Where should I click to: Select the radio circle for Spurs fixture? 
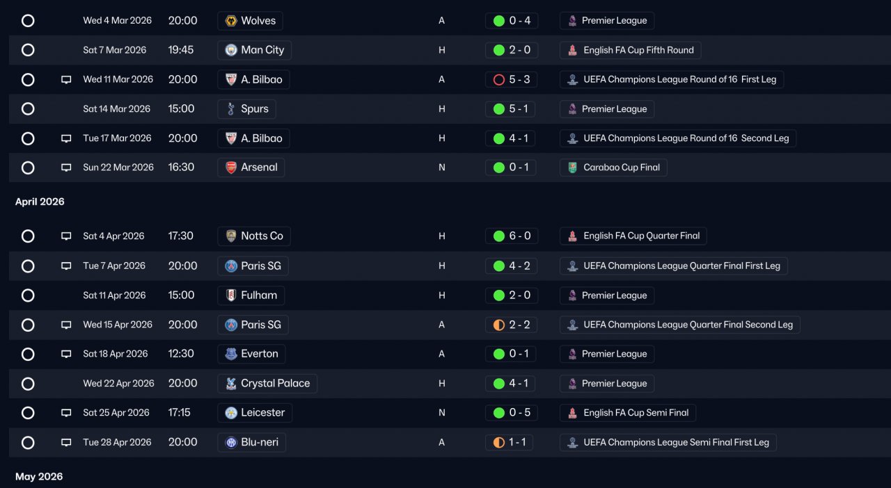pos(28,109)
